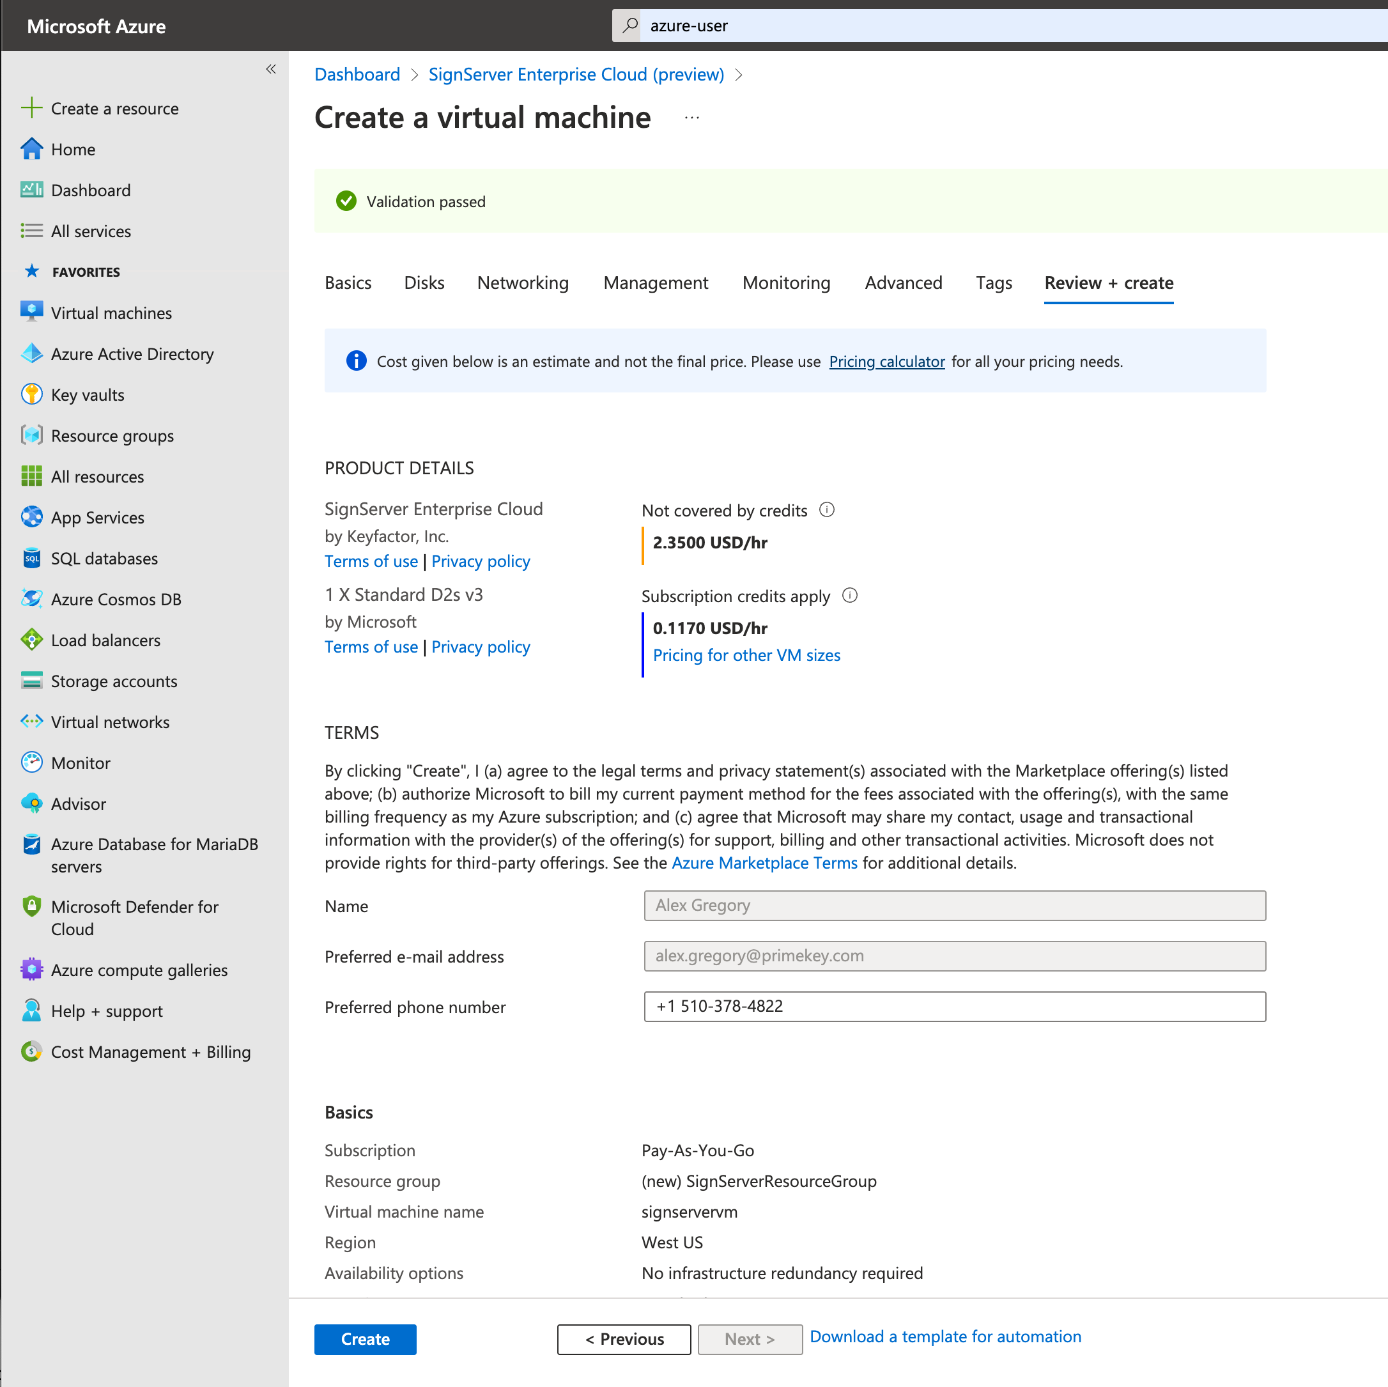The width and height of the screenshot is (1388, 1387).
Task: Click the 'Subscription credits apply' info icon
Action: [x=850, y=596]
